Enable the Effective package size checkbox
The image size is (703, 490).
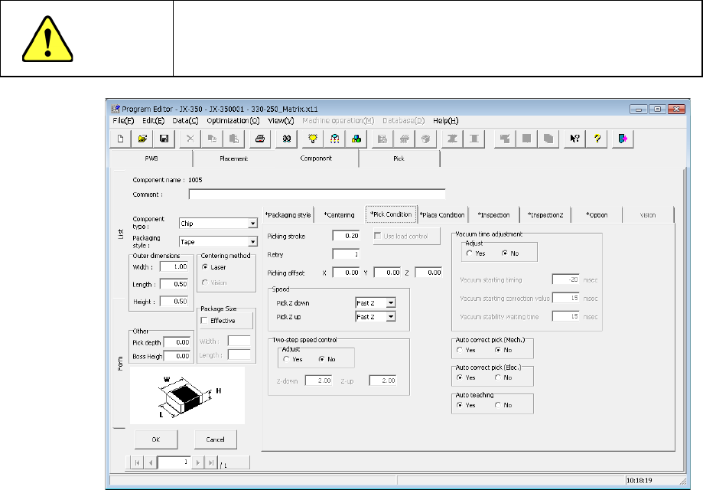204,321
